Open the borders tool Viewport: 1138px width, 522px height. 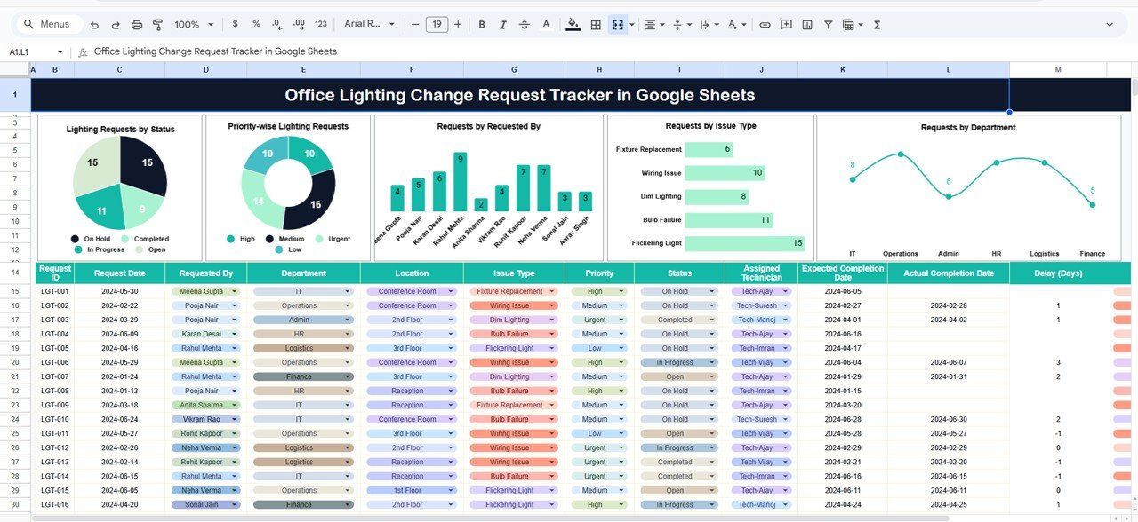click(595, 24)
